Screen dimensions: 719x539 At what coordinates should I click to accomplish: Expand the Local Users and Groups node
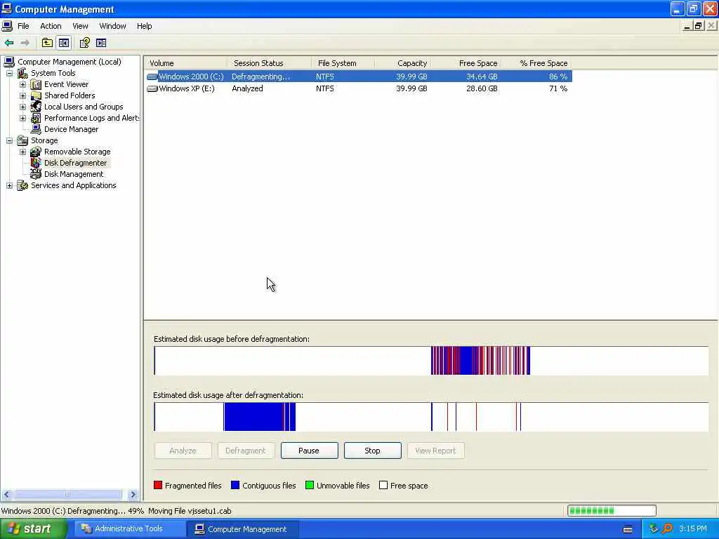pos(22,107)
